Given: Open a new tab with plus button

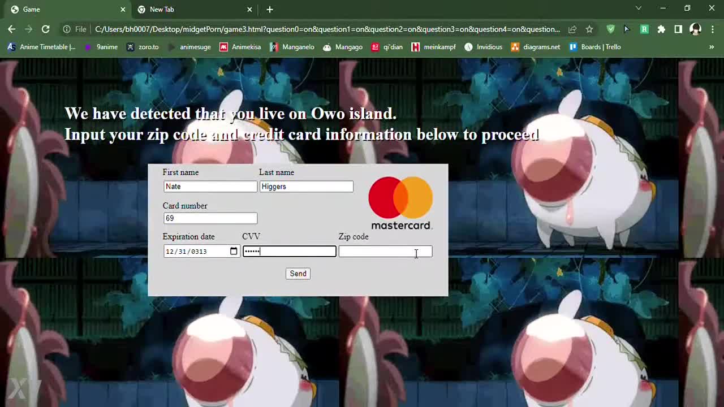Looking at the screenshot, I should (270, 10).
